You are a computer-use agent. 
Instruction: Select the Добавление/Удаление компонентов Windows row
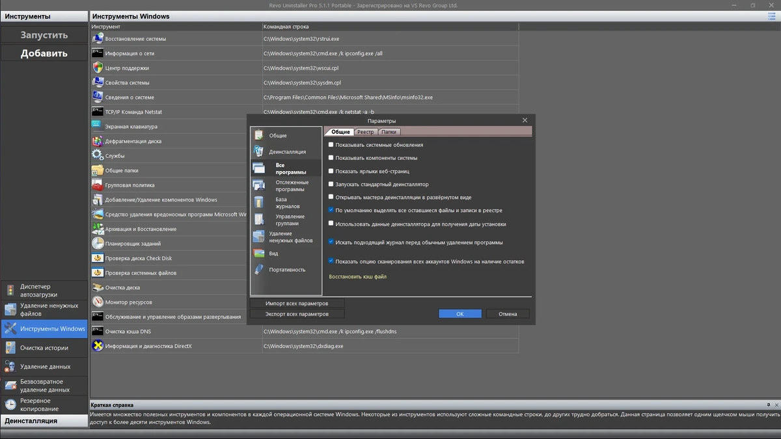[x=169, y=200]
